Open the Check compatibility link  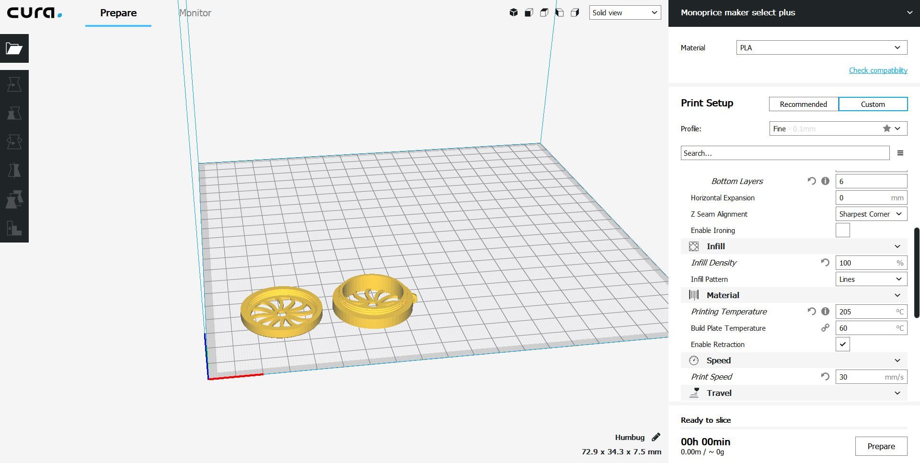point(878,70)
